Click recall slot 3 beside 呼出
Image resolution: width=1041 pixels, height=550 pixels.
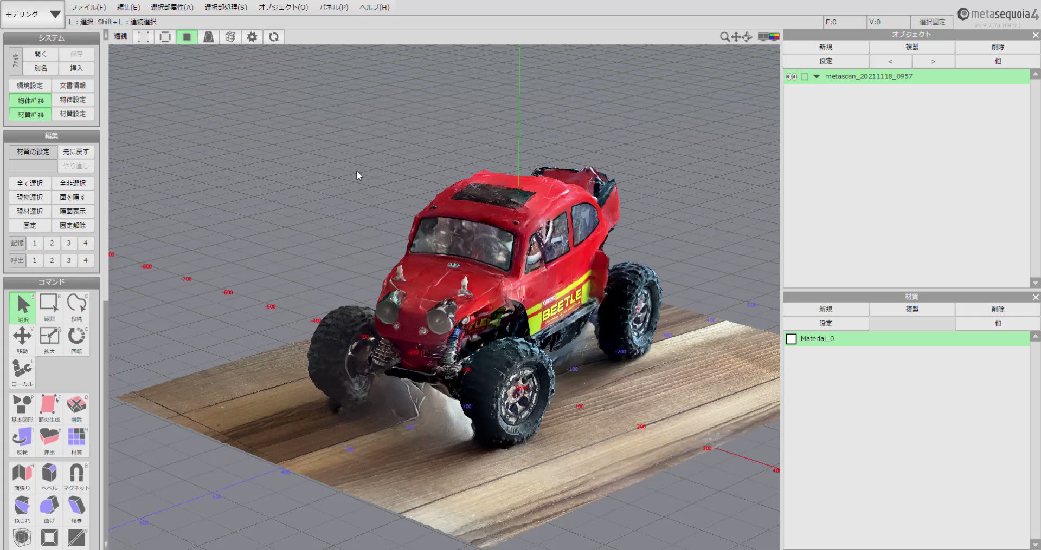coord(69,260)
